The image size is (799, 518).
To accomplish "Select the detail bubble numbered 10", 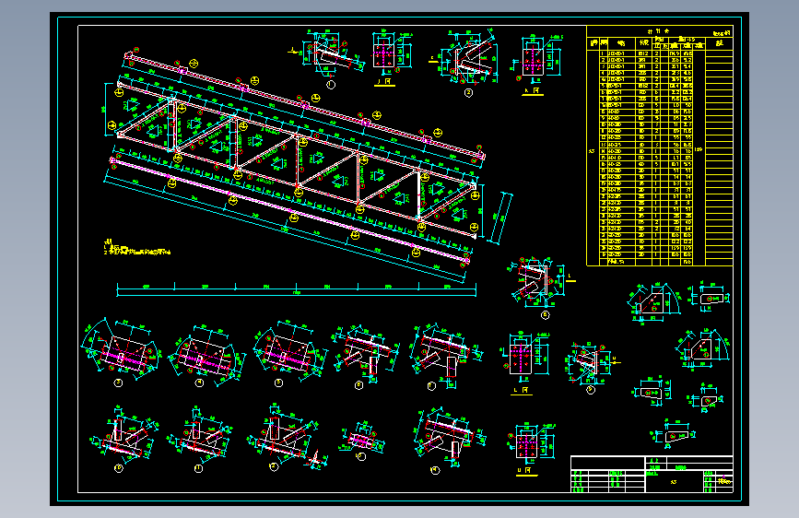I will tap(119, 468).
